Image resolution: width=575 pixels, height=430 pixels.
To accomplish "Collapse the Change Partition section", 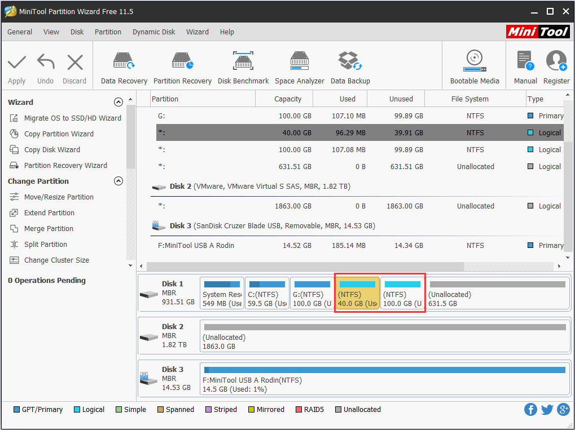I will tap(118, 181).
